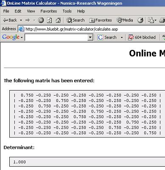Expand the Google Search button arrow
Viewport: 165px width, 170px height.
[x=122, y=37]
